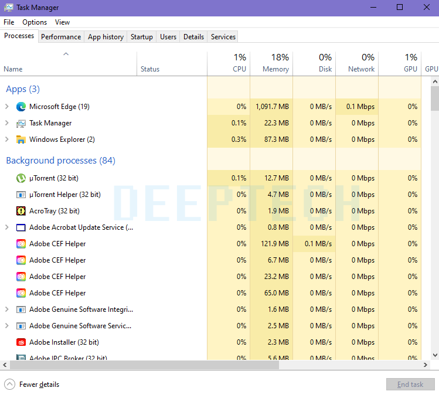The height and width of the screenshot is (398, 439).
Task: Select the 'AcroTray (32 bit)' process name
Action: click(x=55, y=211)
